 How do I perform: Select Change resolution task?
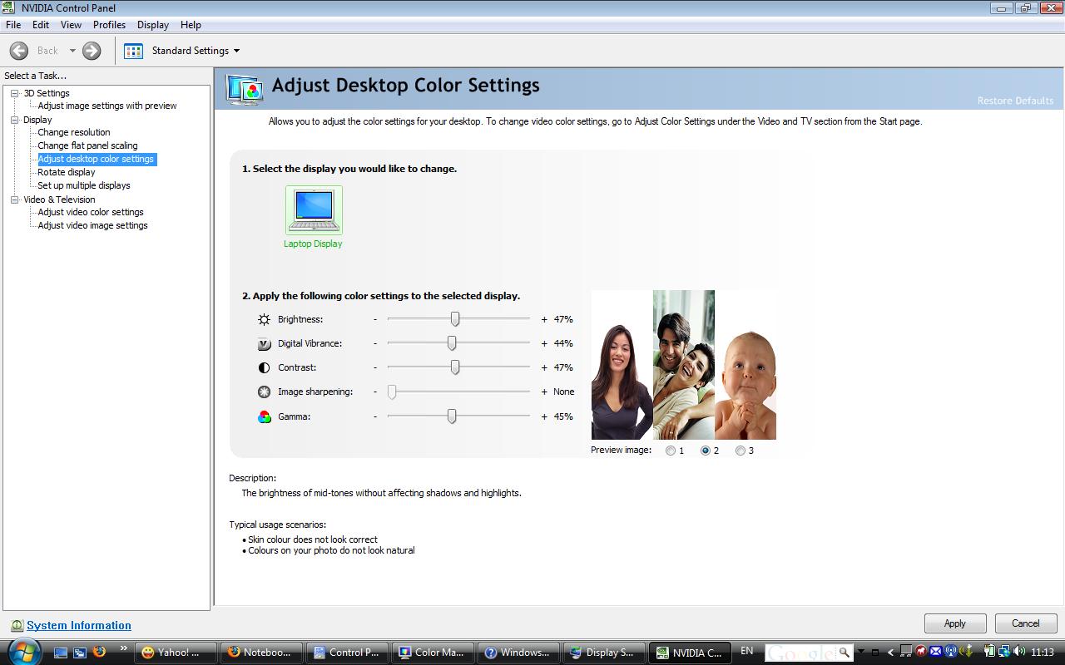tap(73, 132)
